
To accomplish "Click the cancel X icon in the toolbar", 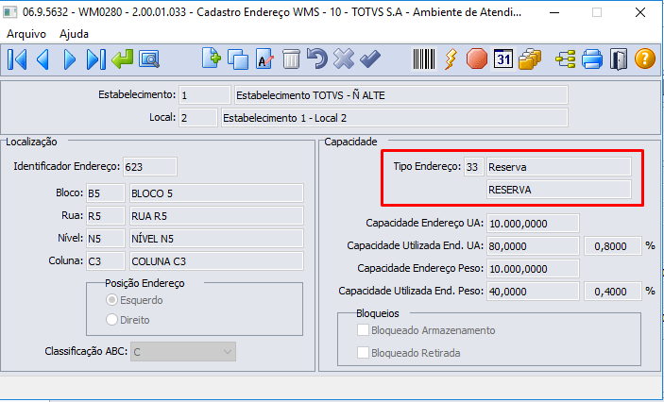I will point(344,59).
